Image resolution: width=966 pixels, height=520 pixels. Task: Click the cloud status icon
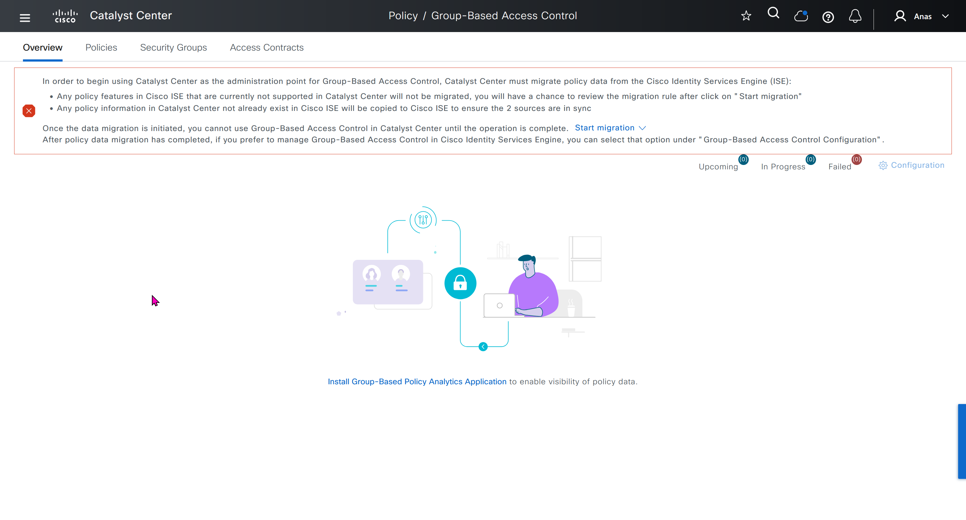(x=801, y=16)
